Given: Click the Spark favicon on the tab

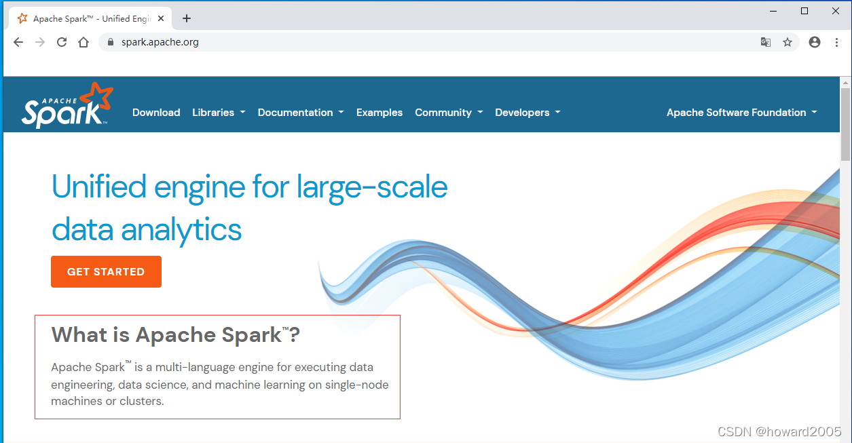Looking at the screenshot, I should tap(22, 18).
